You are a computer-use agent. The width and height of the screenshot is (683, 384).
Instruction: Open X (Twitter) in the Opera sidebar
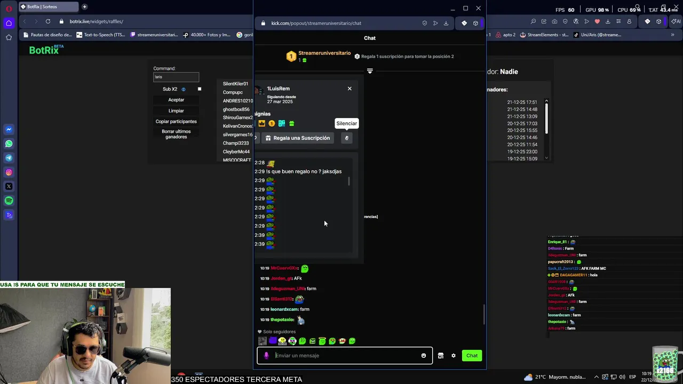[9, 187]
